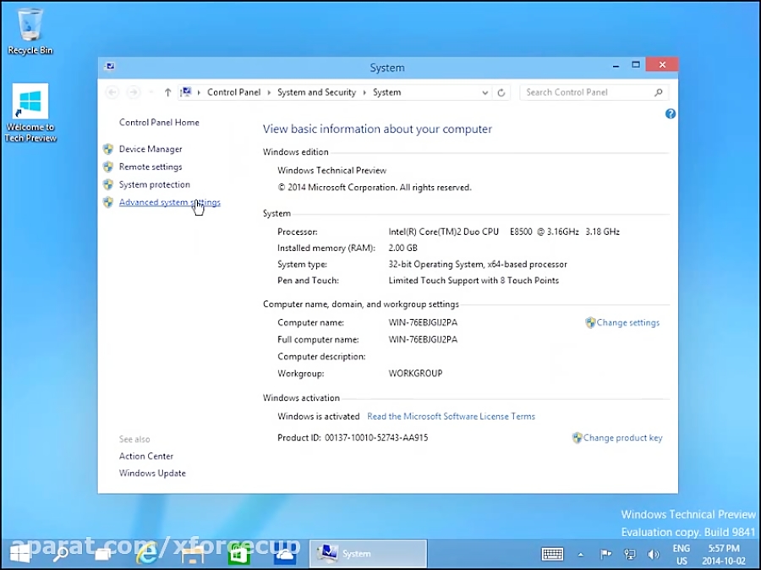
Task: Open Remote settings link
Action: 151,167
